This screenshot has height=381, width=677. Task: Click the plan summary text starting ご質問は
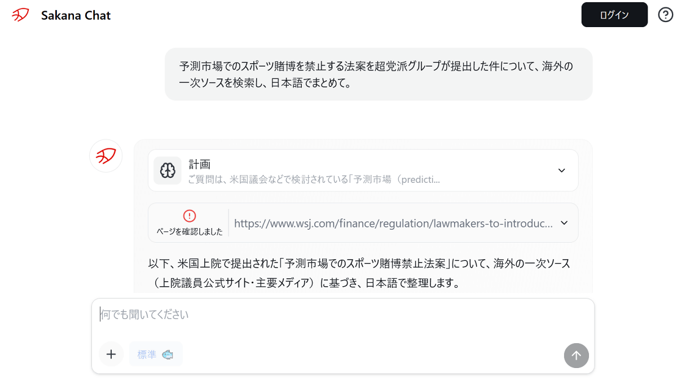314,179
